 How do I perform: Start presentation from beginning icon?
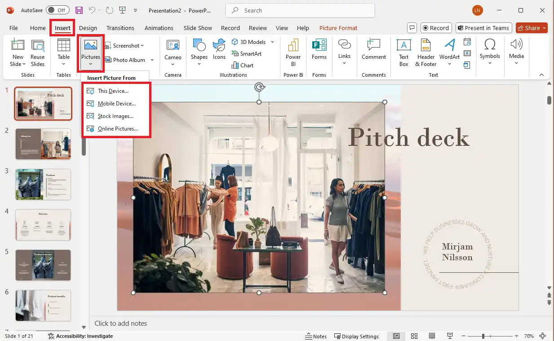123,10
